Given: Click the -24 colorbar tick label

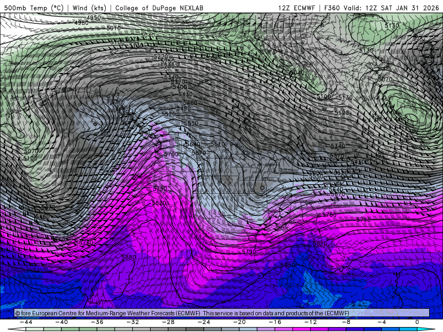Looking at the screenshot, I should coord(204,322).
